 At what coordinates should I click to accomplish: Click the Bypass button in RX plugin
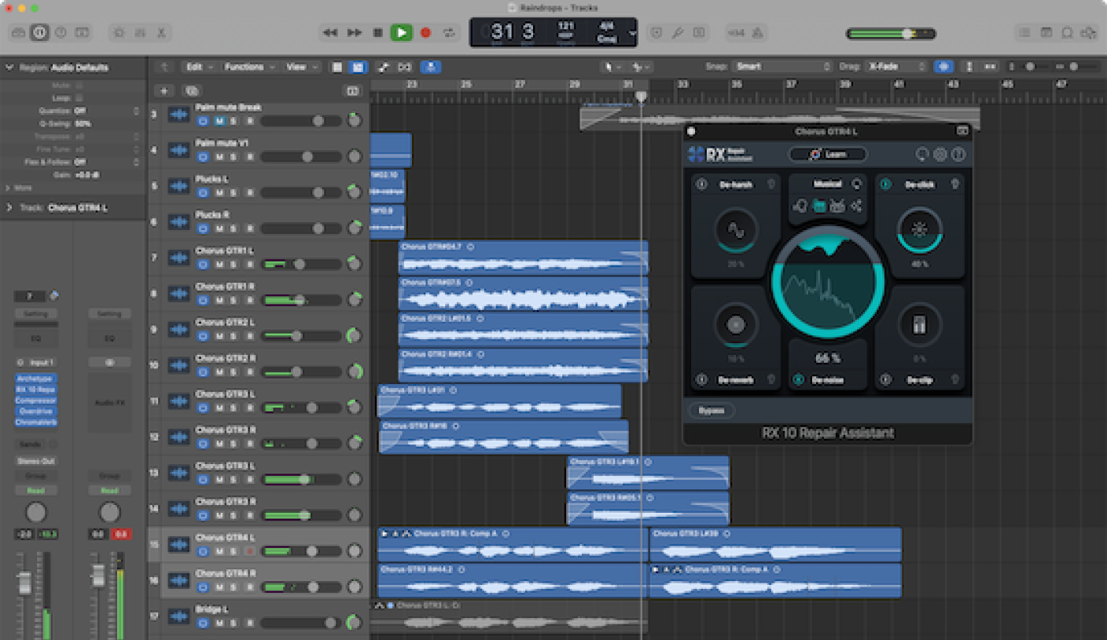[x=712, y=410]
